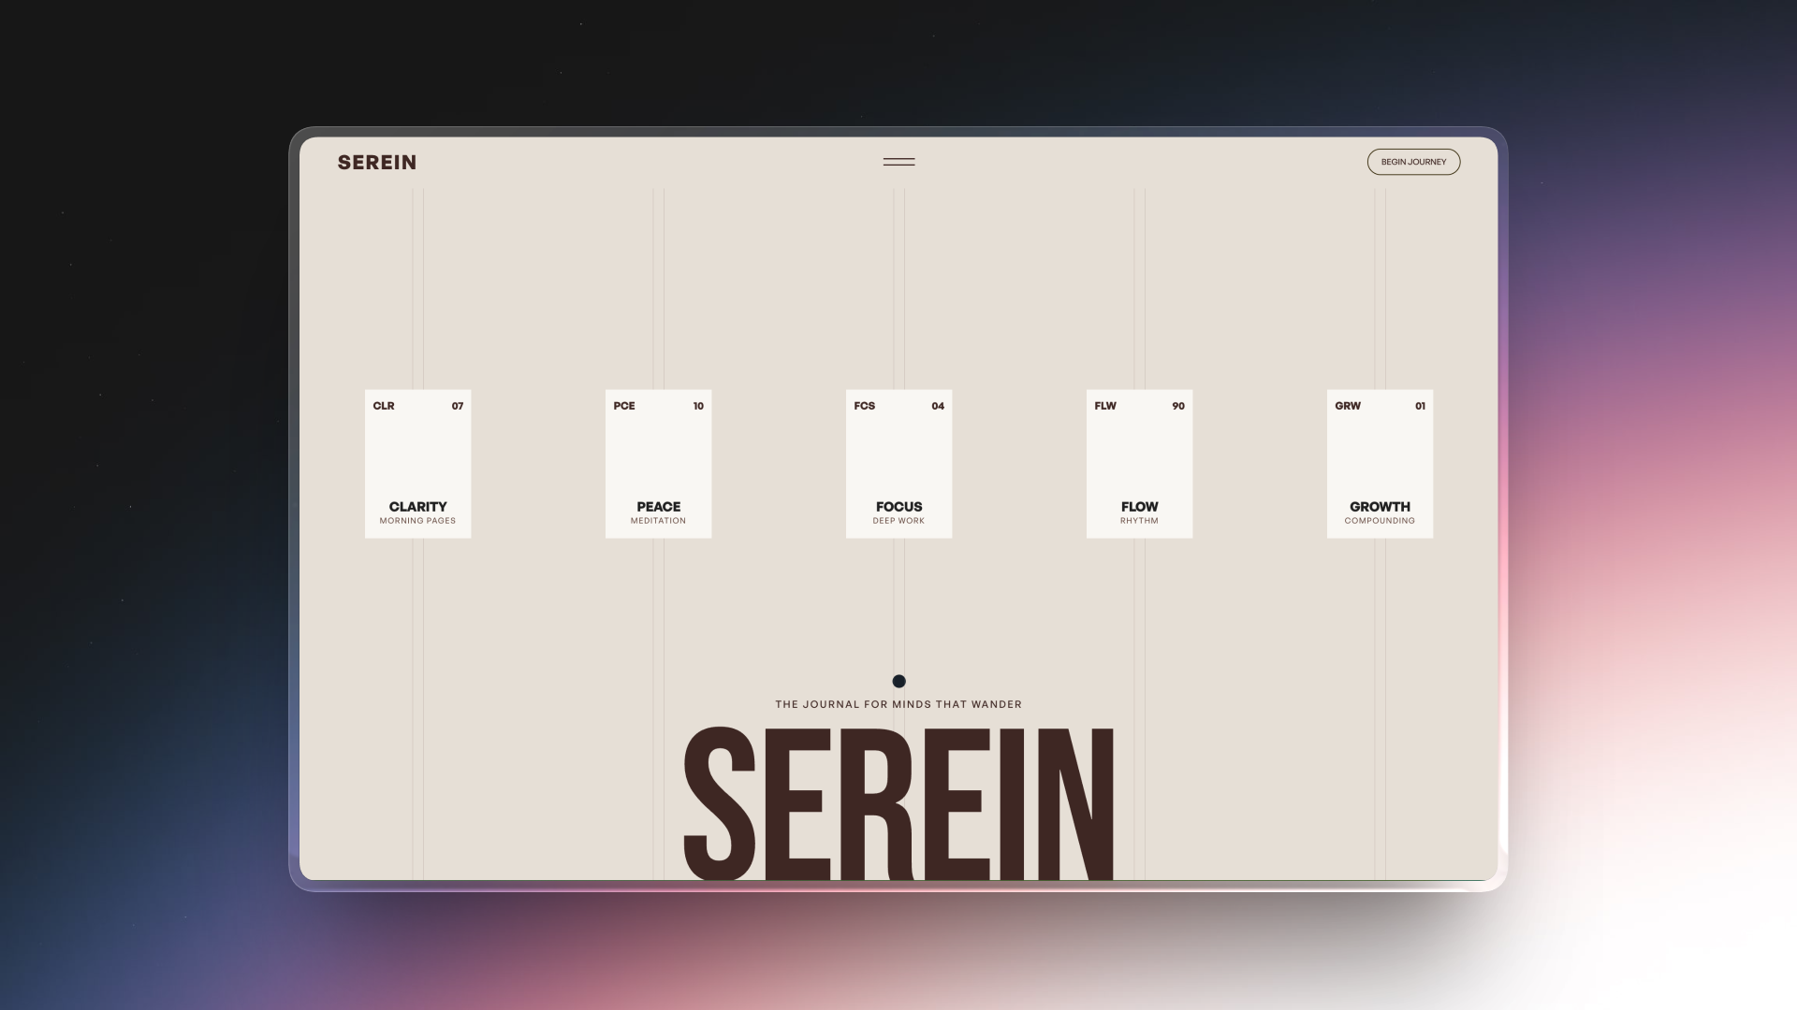Click the large SEREIN hero title
Image resolution: width=1797 pixels, height=1010 pixels.
tap(898, 804)
